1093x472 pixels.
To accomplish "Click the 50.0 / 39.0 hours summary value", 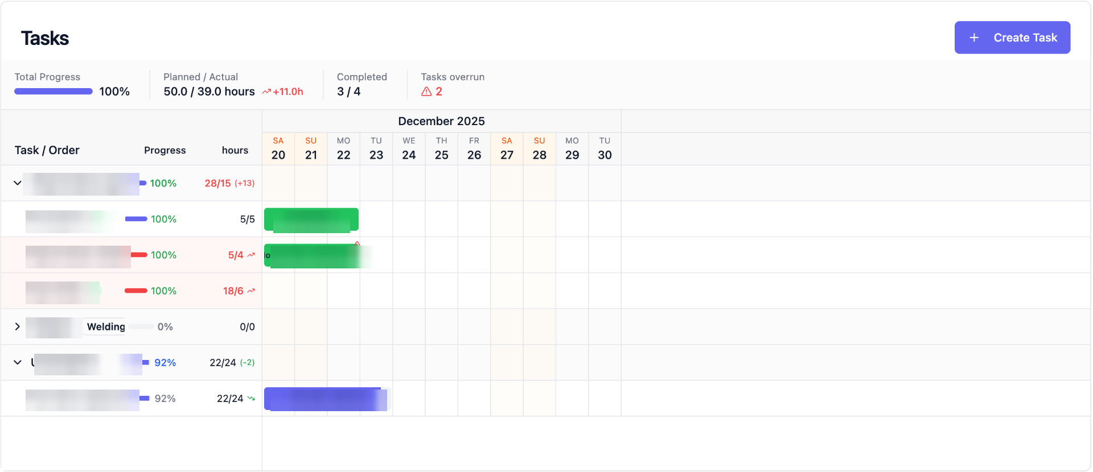I will 209,92.
